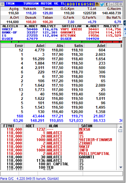Click the YATIRIM-FINANSM seller entry
The image size is (126, 183).
click(x=96, y=140)
